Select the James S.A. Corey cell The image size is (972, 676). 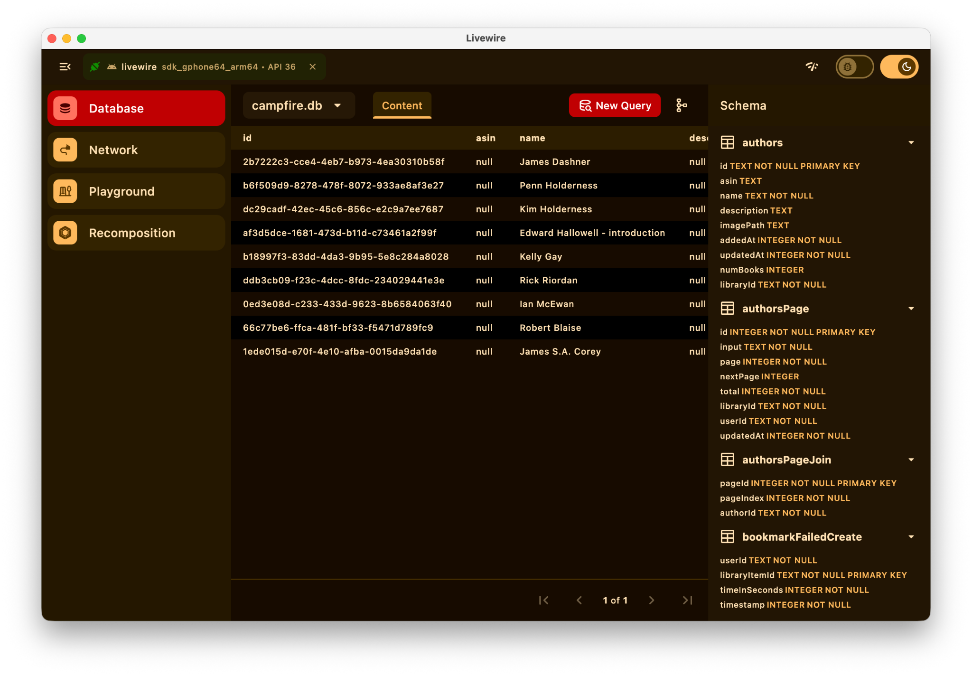pos(561,352)
